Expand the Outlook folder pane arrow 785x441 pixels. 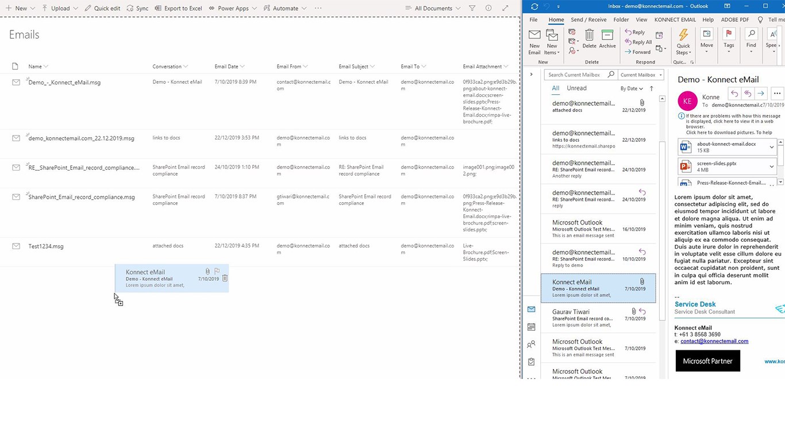click(531, 74)
